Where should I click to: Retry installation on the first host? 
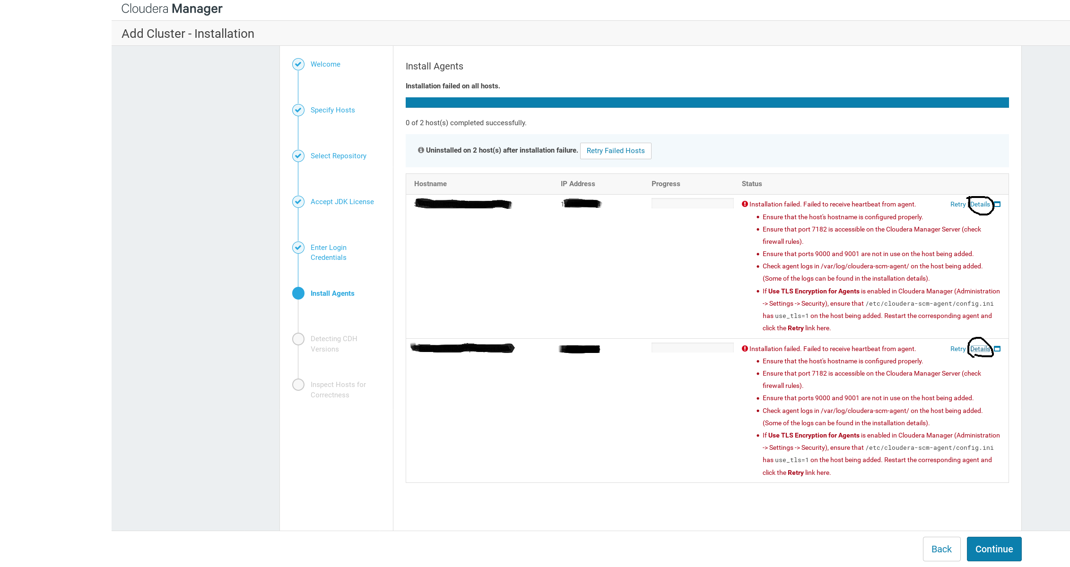(957, 205)
